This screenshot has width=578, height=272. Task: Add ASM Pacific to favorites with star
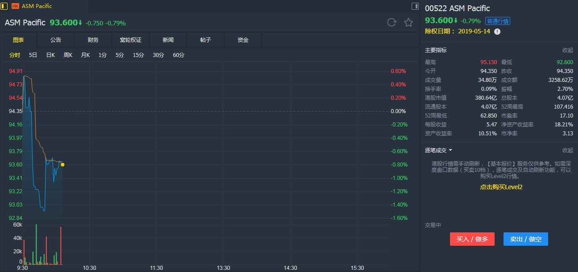click(409, 23)
